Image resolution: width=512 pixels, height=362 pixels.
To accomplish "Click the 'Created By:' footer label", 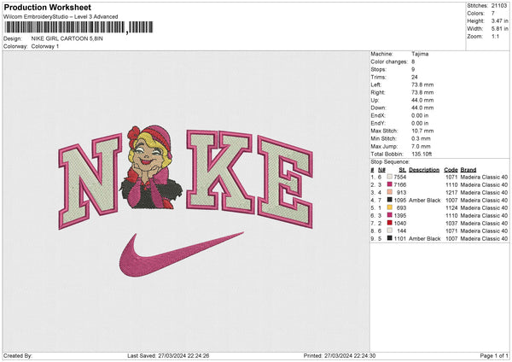I will pos(18,355).
